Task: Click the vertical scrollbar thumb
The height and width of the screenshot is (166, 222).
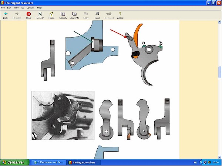Action: click(219, 72)
